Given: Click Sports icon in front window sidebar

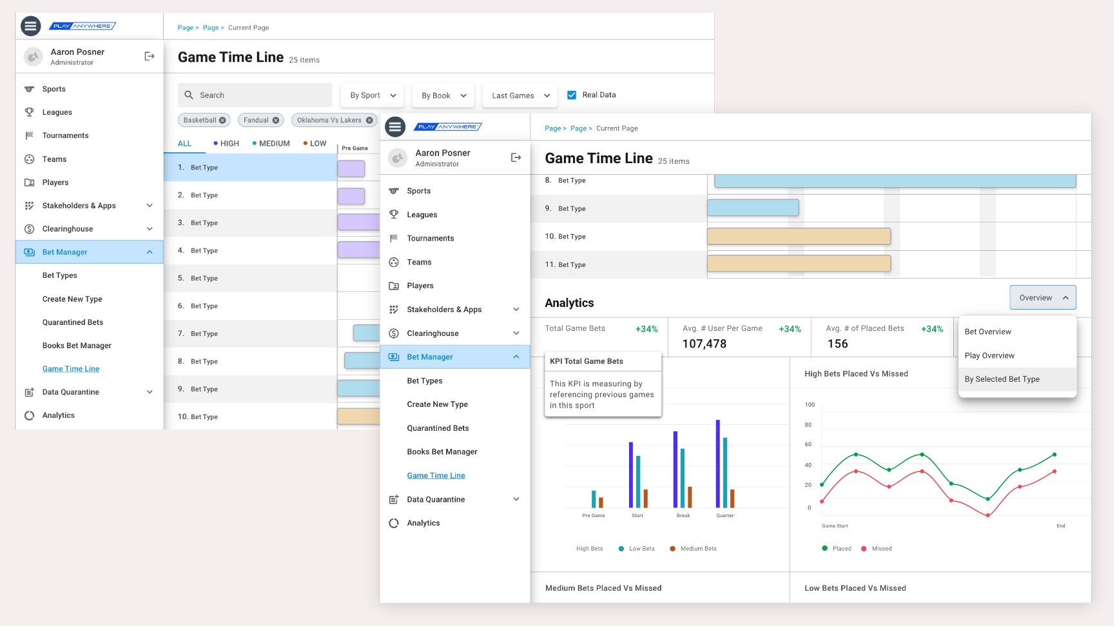Looking at the screenshot, I should pyautogui.click(x=394, y=192).
